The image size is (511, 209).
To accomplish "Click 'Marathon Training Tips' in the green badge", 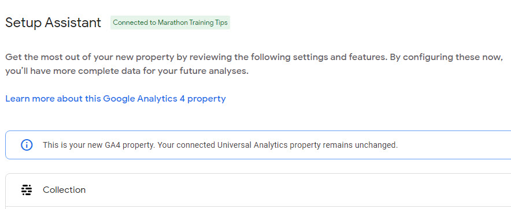I will coord(192,23).
